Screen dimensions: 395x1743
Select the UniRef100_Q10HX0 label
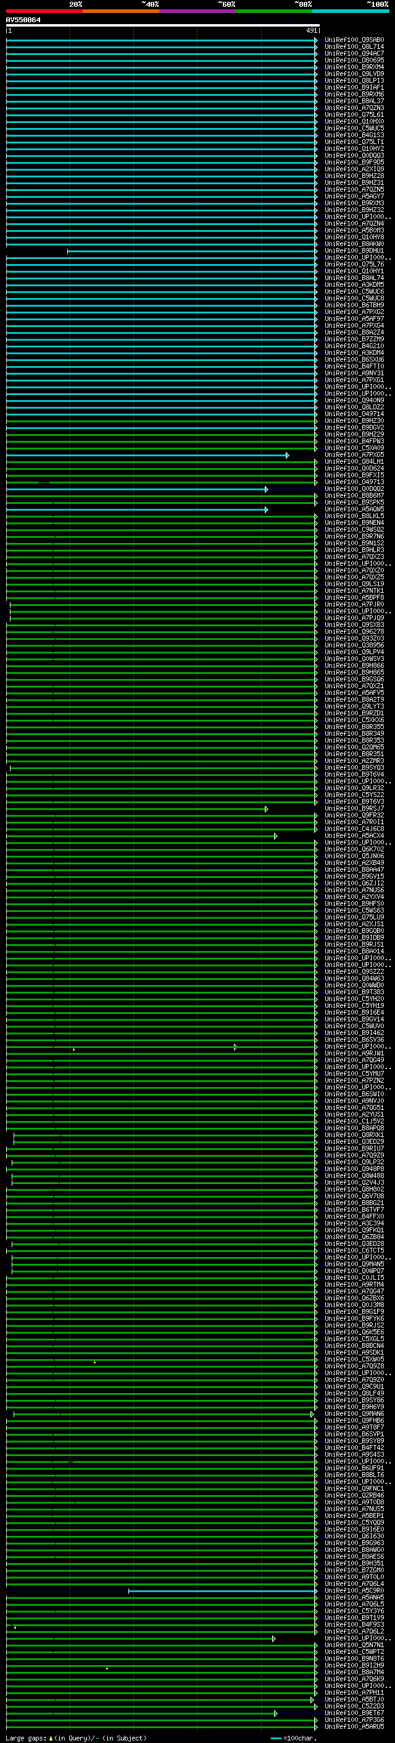tap(354, 122)
